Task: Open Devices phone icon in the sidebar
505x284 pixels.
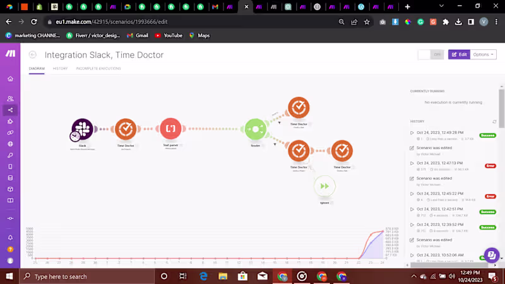Action: pos(10,167)
